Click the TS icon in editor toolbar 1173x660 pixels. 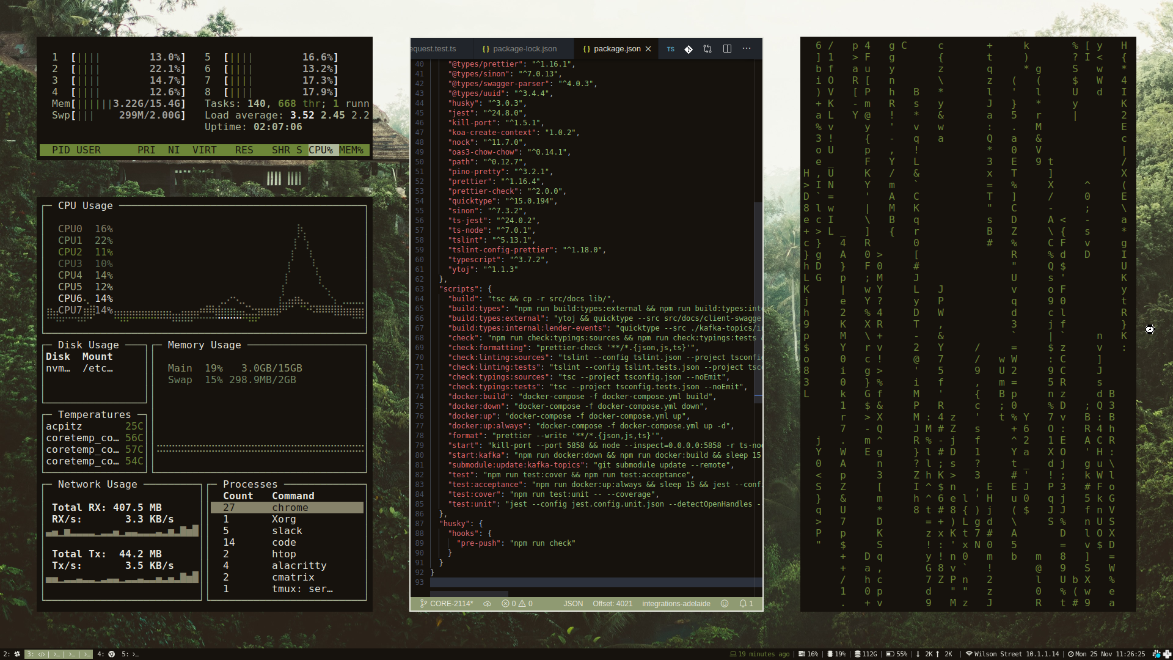pyautogui.click(x=671, y=49)
